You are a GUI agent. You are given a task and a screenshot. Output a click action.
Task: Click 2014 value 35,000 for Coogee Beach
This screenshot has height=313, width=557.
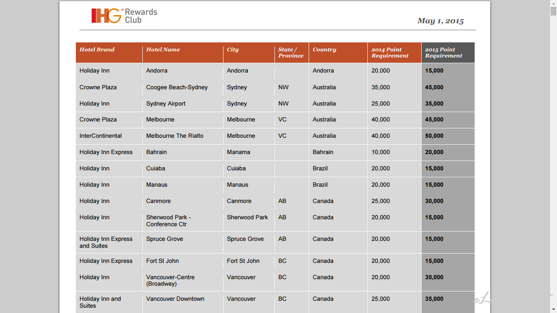380,87
